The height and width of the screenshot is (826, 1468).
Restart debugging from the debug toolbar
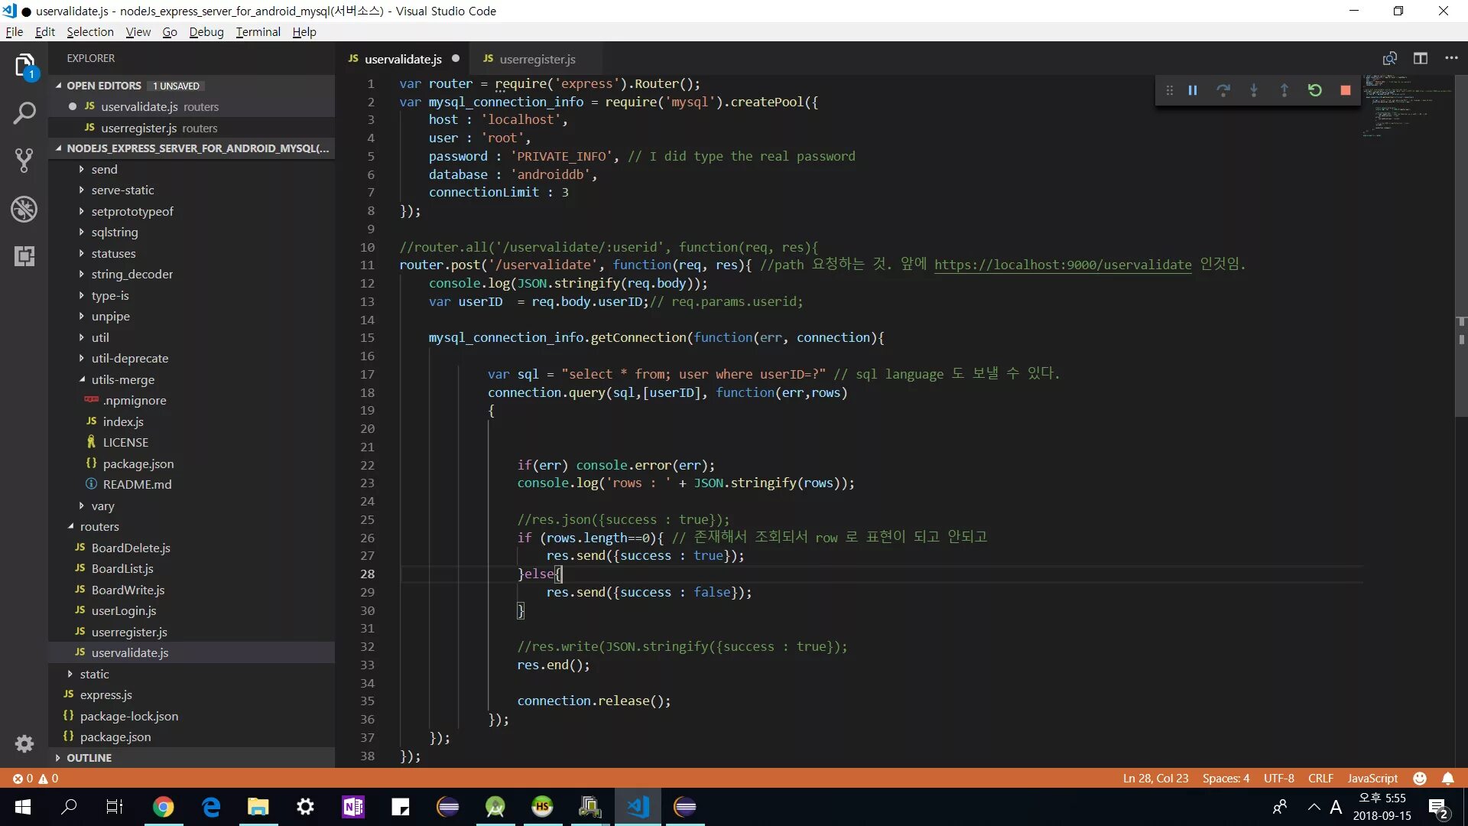(x=1315, y=90)
